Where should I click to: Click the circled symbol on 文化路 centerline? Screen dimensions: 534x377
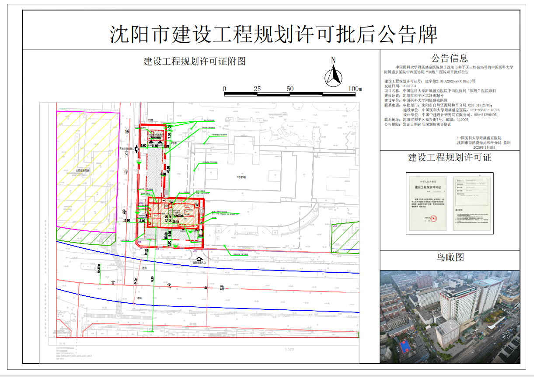point(205,288)
